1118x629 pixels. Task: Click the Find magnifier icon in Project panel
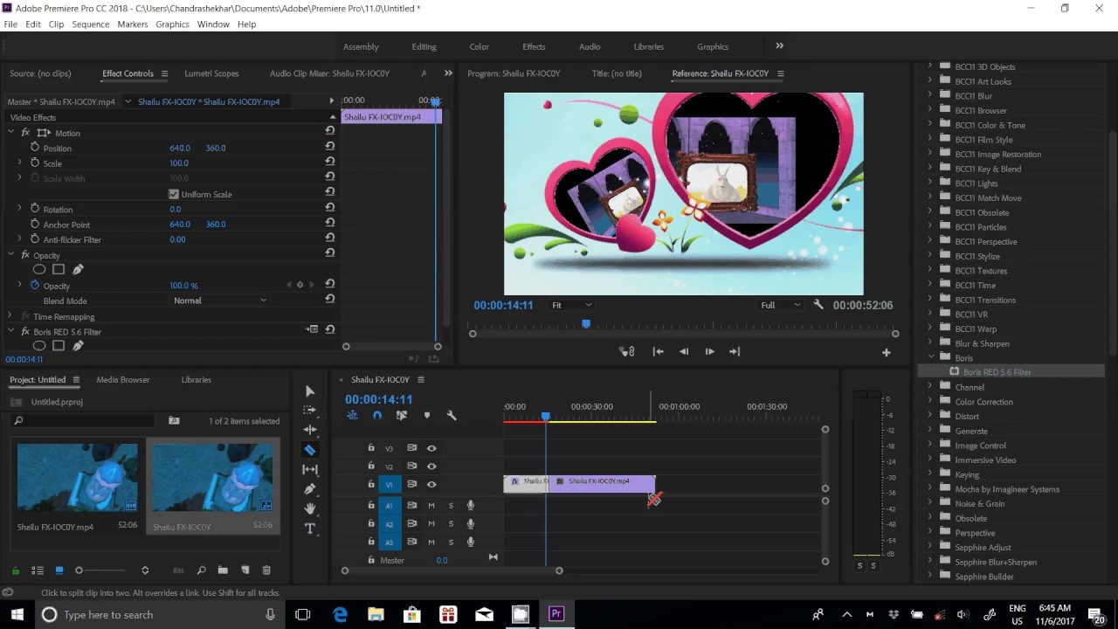(x=201, y=570)
